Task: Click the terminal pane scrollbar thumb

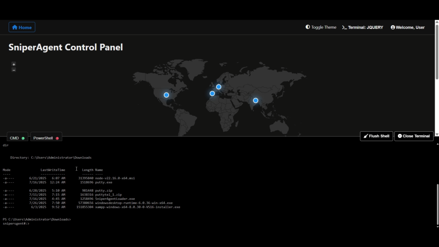Action: (437, 204)
